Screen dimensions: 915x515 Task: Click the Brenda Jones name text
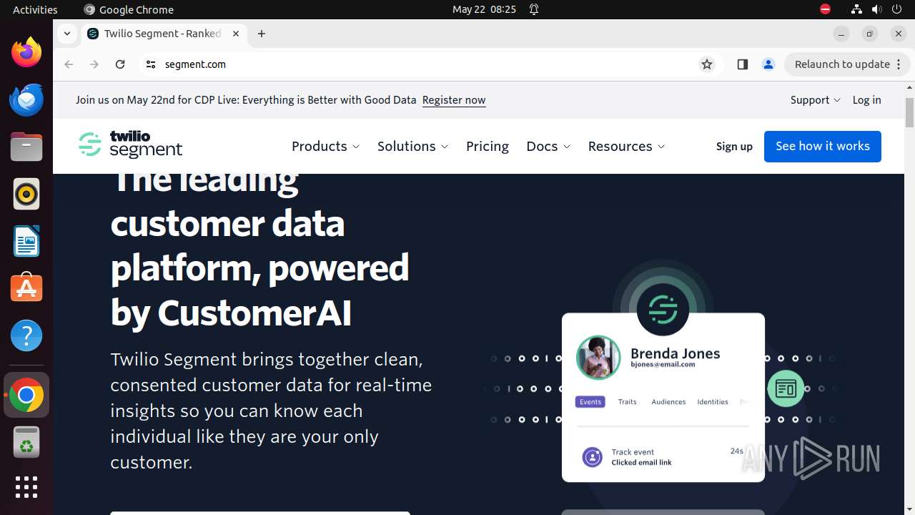[x=675, y=353]
